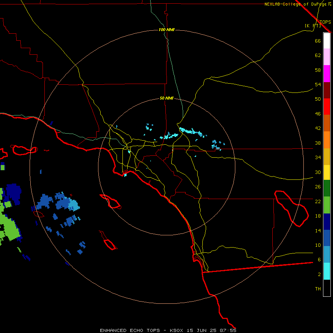Click the black TH legend swatch
Screen dimensions: 333x333
pos(327,288)
